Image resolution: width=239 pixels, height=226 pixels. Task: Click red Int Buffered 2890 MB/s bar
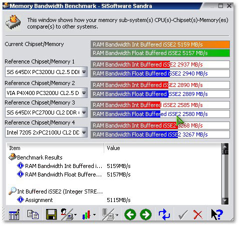click(160, 85)
